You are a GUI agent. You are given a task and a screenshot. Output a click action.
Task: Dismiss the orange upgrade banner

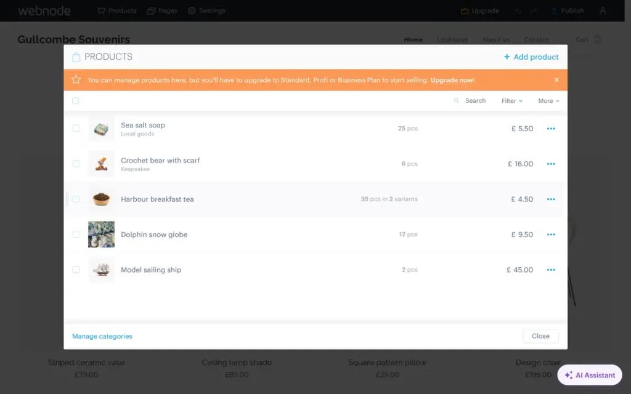[x=556, y=80]
